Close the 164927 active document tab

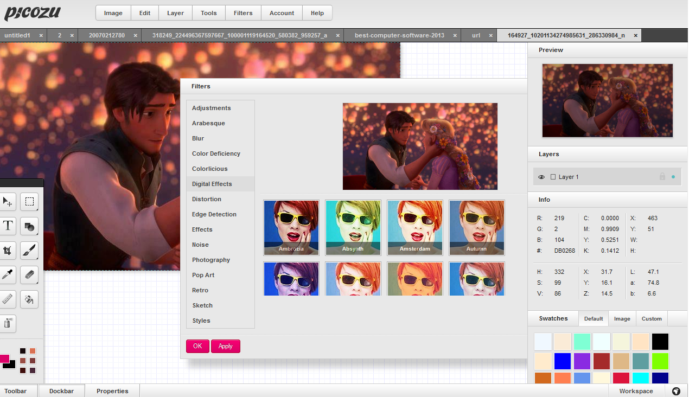[635, 35]
